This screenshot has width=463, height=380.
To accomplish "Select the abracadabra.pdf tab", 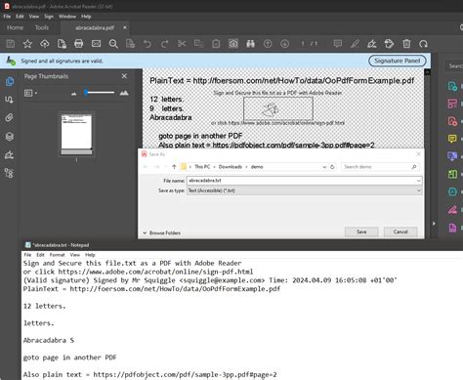I will [95, 28].
